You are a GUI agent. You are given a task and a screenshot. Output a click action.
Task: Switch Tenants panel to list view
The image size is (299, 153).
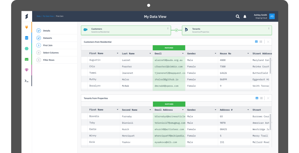point(261,98)
